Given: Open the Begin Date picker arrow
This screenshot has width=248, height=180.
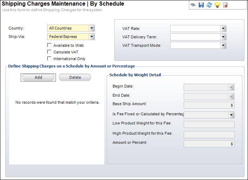Looking at the screenshot, I should coord(231,88).
